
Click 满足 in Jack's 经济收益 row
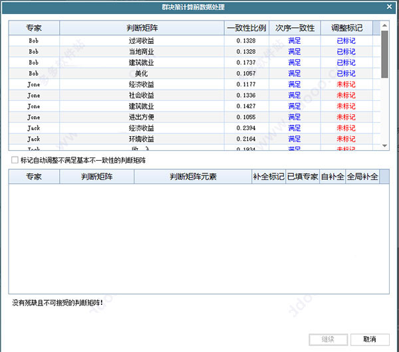[295, 128]
